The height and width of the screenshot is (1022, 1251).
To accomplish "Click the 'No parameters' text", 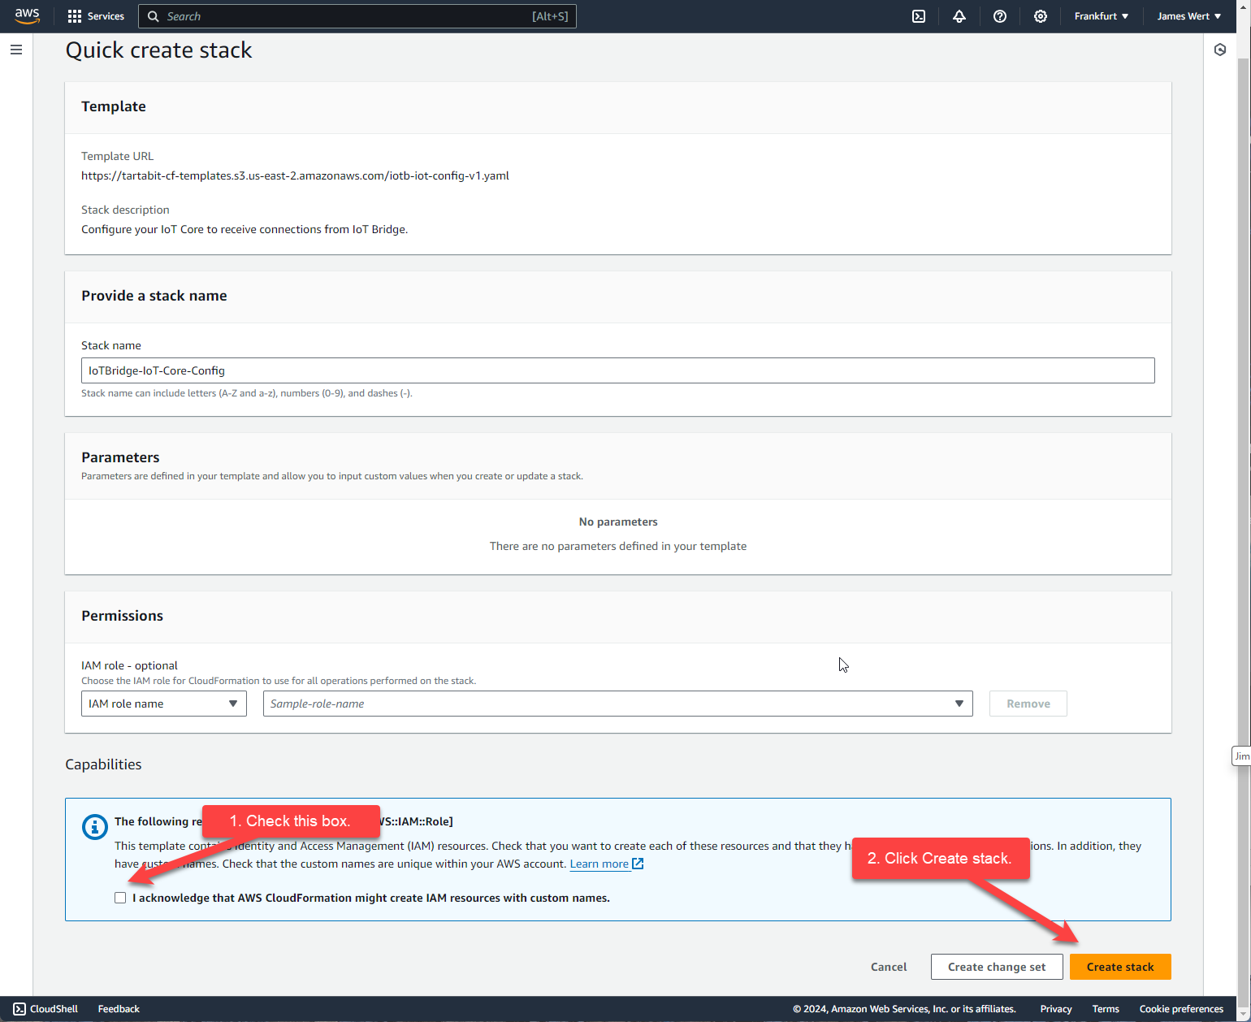I will [618, 522].
